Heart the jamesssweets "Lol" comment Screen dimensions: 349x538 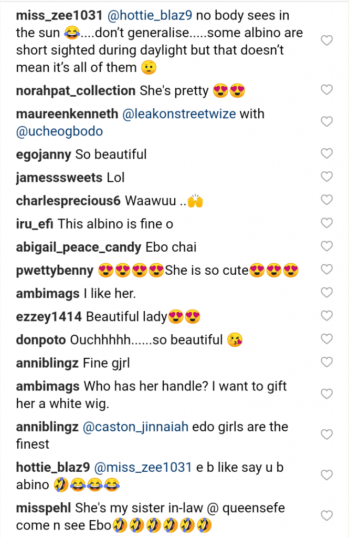[x=326, y=177]
